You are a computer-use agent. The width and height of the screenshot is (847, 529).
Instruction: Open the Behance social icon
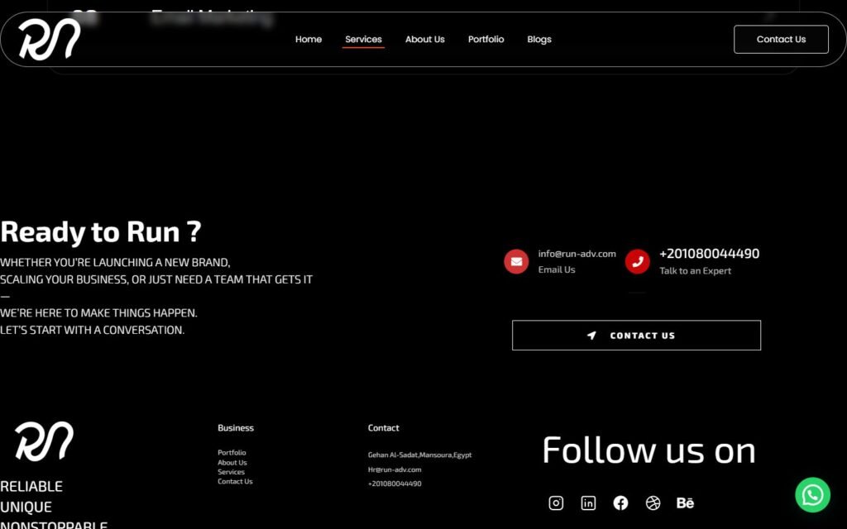coord(685,503)
